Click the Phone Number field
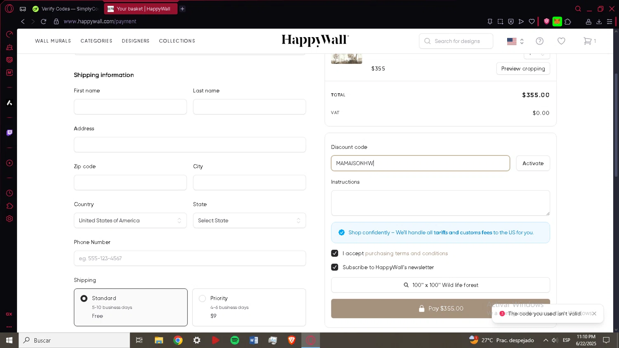 [x=190, y=259]
